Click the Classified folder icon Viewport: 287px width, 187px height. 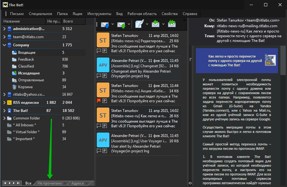tap(14, 66)
